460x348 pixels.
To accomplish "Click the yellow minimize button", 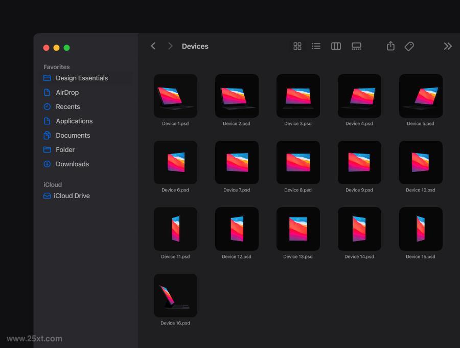I will click(x=56, y=48).
